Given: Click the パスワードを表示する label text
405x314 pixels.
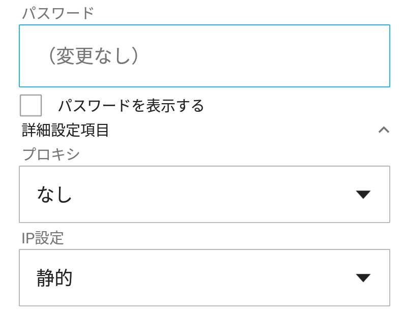Looking at the screenshot, I should click(131, 106).
